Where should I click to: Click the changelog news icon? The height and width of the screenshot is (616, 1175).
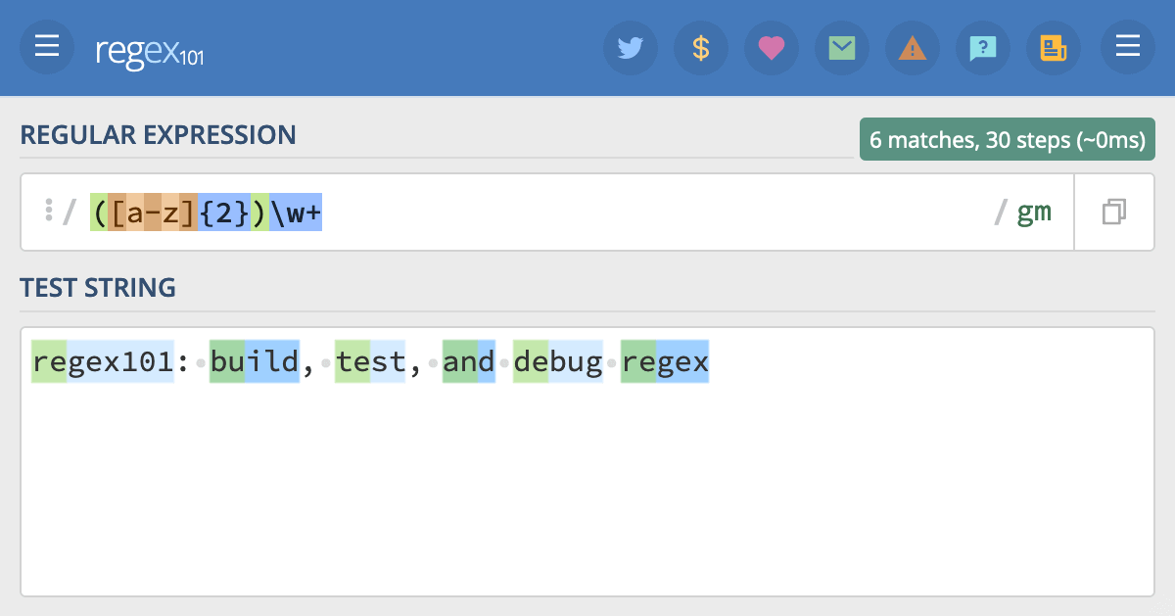click(1054, 47)
